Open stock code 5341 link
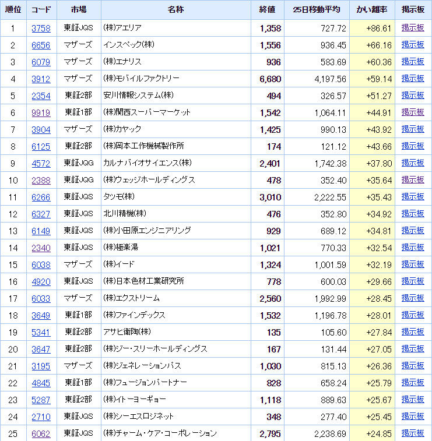The width and height of the screenshot is (432, 441). coord(41,333)
